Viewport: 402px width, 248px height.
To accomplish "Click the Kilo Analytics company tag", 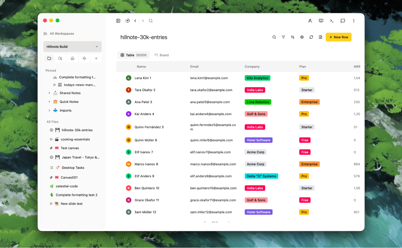I will point(258,78).
